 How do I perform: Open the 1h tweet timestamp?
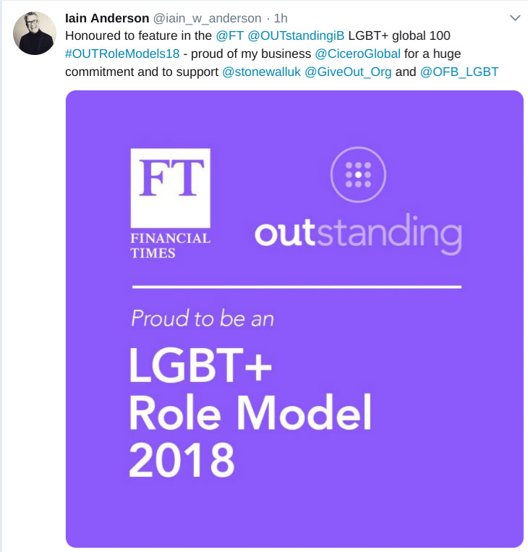(281, 17)
